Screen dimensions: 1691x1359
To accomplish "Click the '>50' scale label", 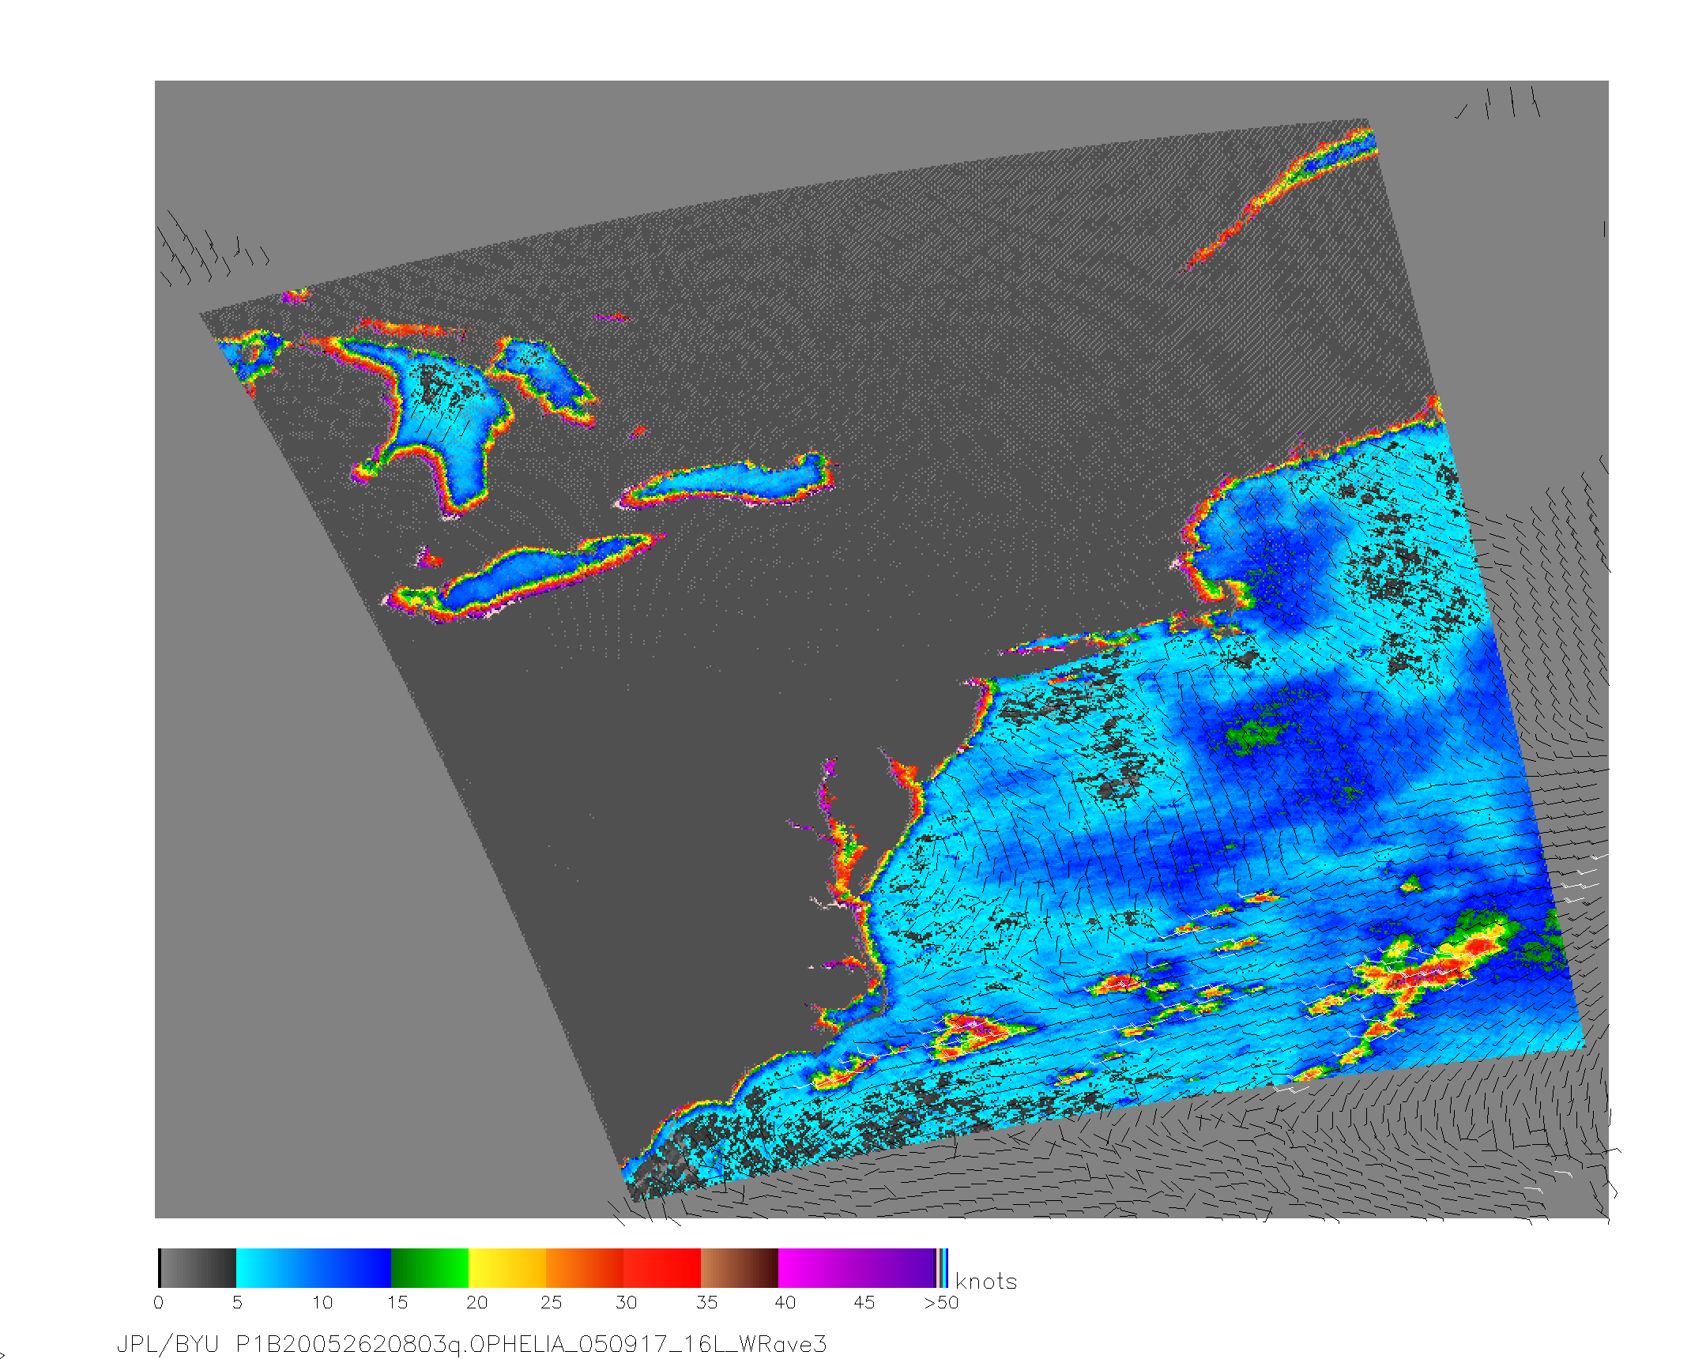I will pyautogui.click(x=941, y=1303).
